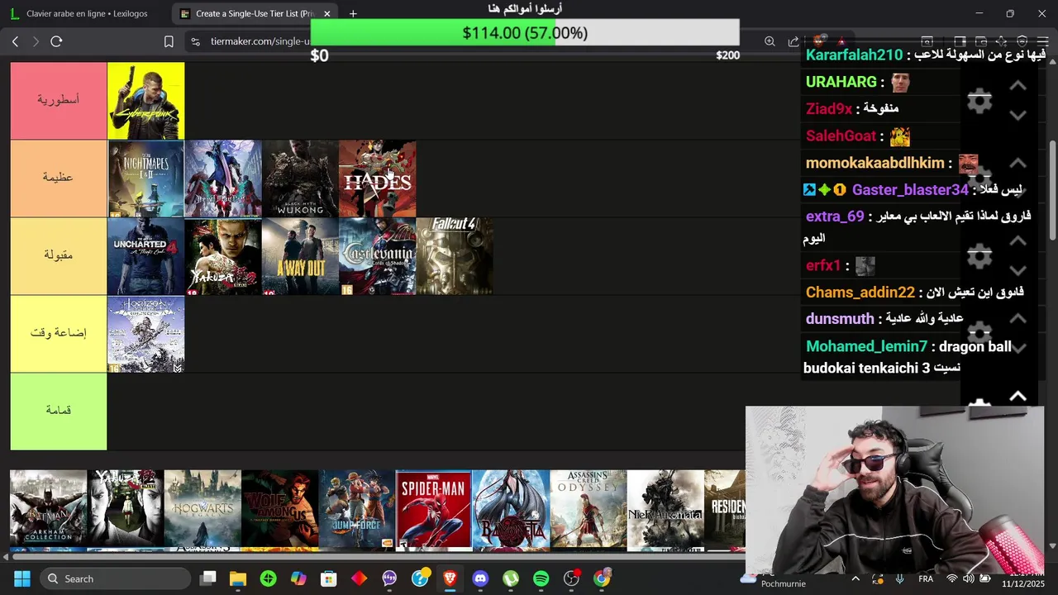The height and width of the screenshot is (595, 1058).
Task: Click chat username Mohamed_lemin7
Action: coord(866,346)
